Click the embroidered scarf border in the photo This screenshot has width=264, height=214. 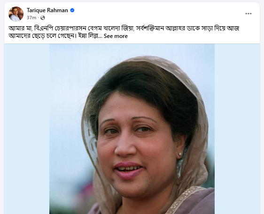click(x=184, y=199)
